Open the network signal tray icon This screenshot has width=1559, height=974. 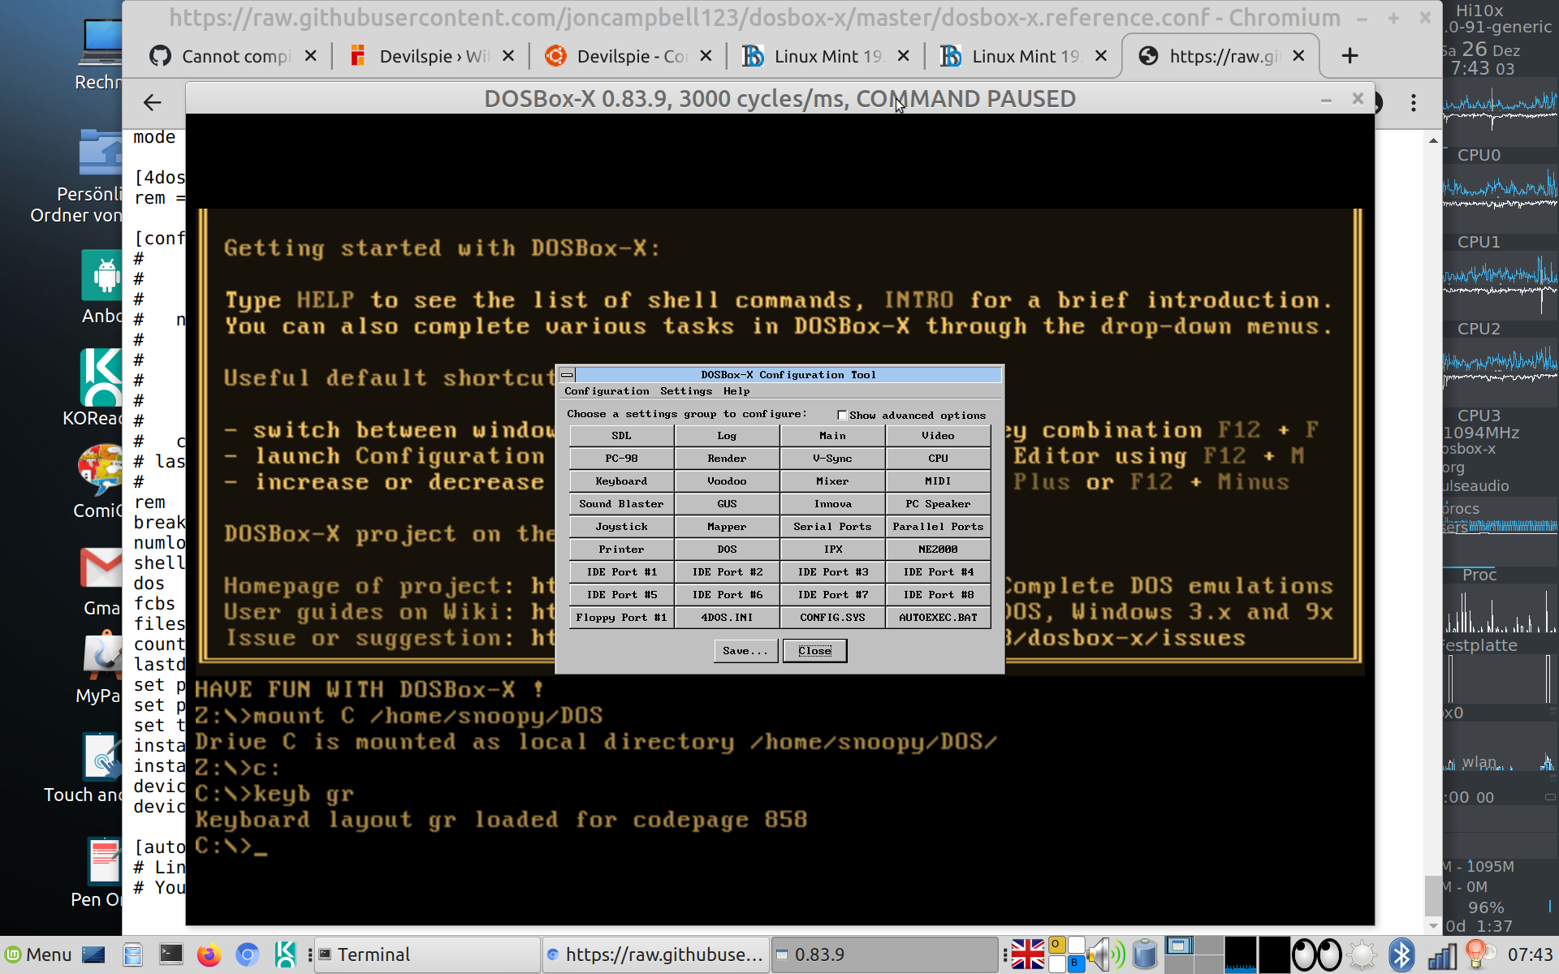[x=1441, y=955]
